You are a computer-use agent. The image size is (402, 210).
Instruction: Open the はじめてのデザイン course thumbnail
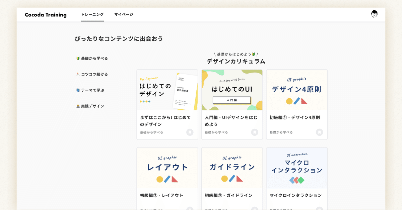point(167,90)
